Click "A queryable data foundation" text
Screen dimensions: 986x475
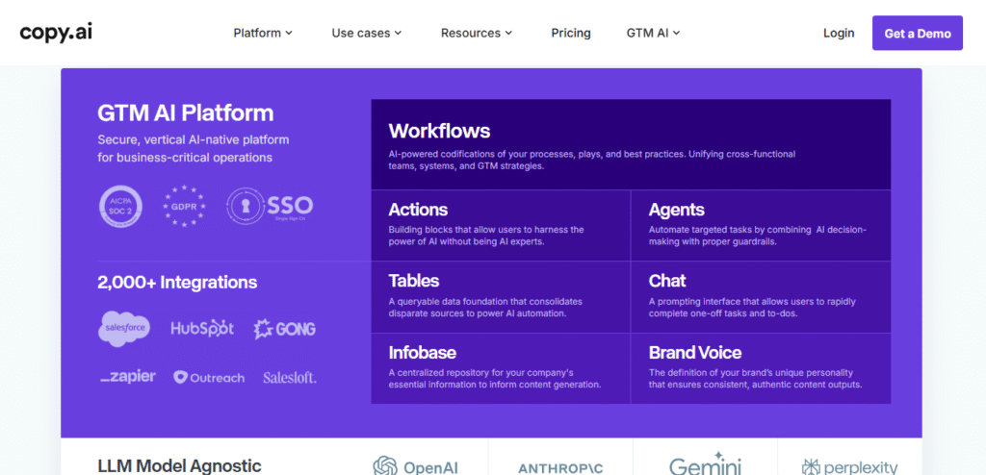click(x=449, y=302)
